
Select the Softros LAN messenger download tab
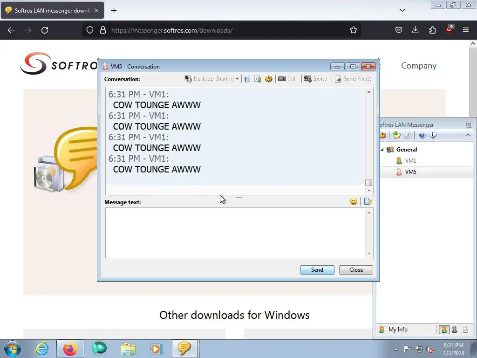point(52,10)
